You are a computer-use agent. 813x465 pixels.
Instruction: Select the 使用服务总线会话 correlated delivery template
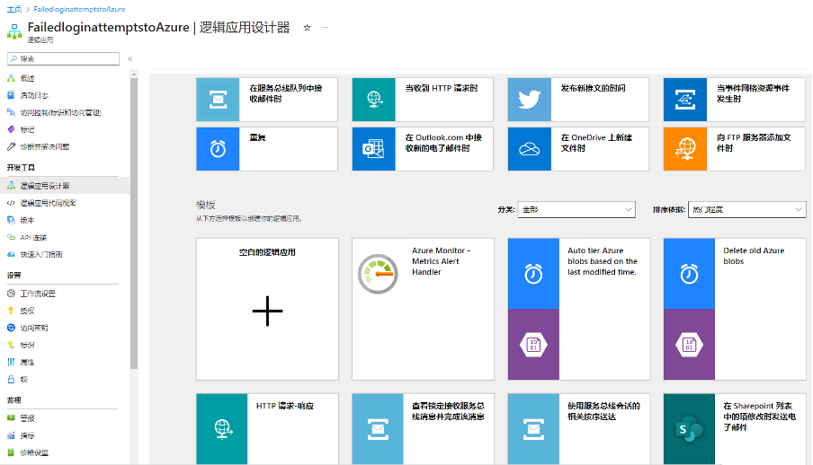[x=578, y=429]
